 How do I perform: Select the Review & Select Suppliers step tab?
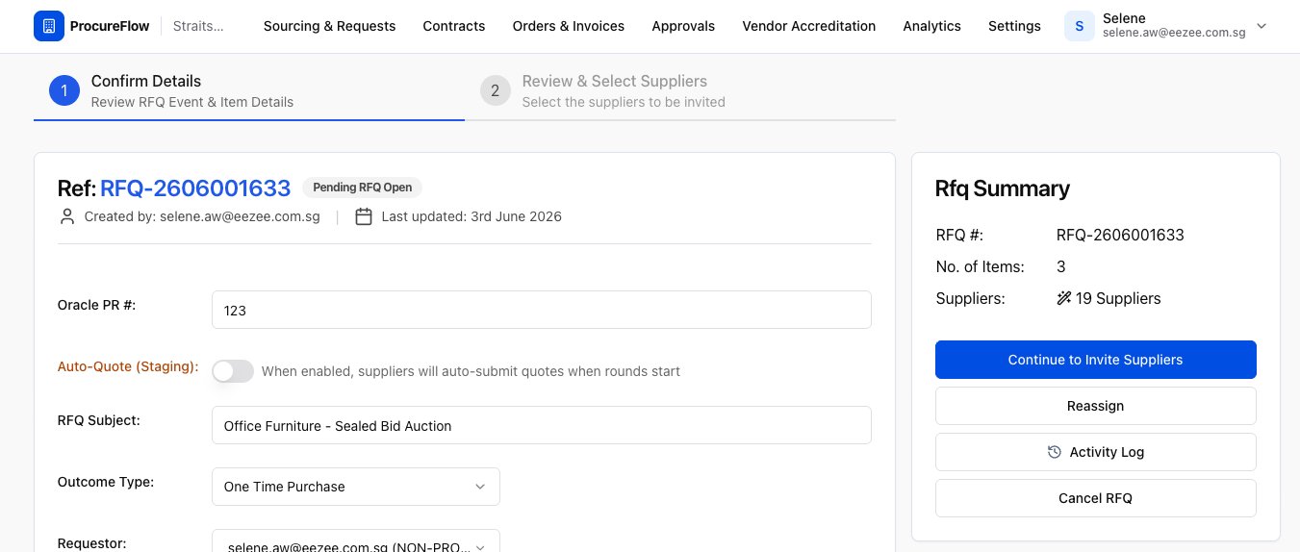click(x=680, y=91)
